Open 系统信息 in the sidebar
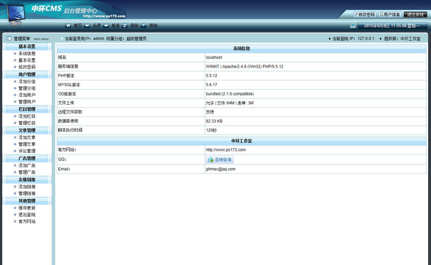Screen dimensions: 431x265 tap(27, 54)
